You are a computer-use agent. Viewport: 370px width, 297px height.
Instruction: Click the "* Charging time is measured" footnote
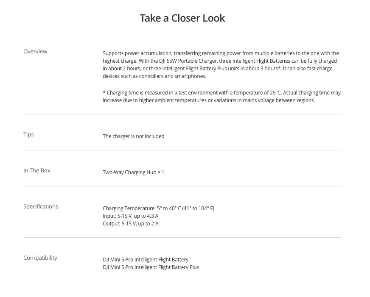pyautogui.click(x=222, y=96)
